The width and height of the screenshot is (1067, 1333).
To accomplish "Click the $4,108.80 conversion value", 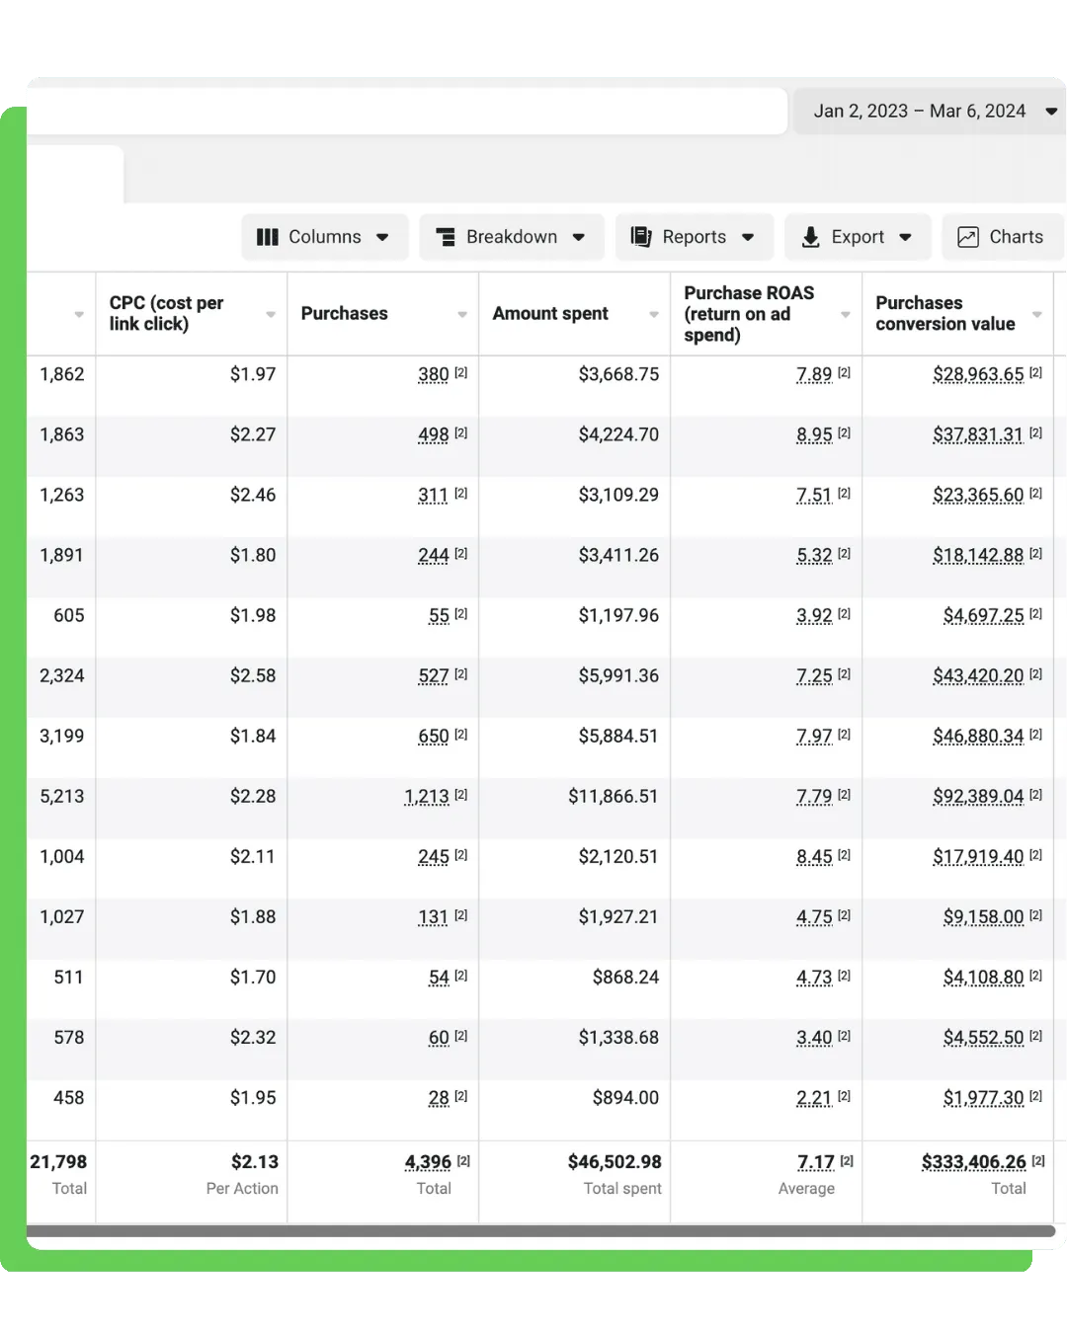I will (984, 977).
